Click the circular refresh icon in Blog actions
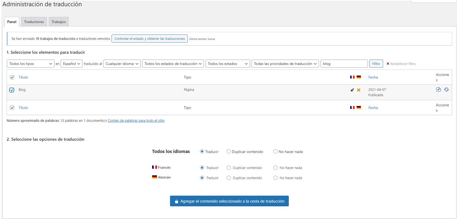This screenshot has height=219, width=457. 446,90
